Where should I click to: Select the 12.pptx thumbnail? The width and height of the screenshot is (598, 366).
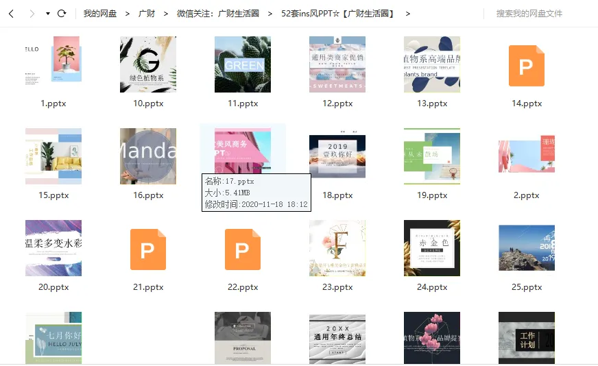click(337, 64)
